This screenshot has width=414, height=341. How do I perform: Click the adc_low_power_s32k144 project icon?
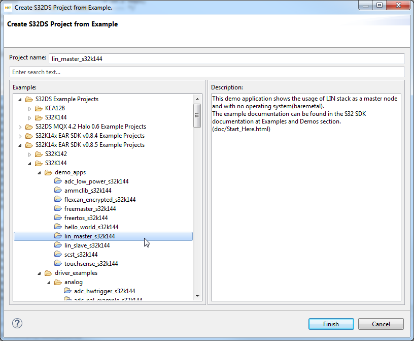coord(58,181)
